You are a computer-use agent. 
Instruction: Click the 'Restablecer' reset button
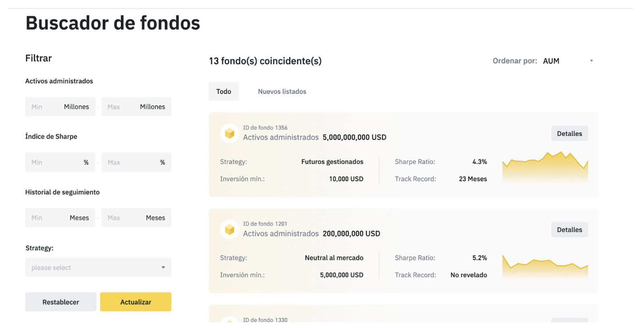point(60,302)
